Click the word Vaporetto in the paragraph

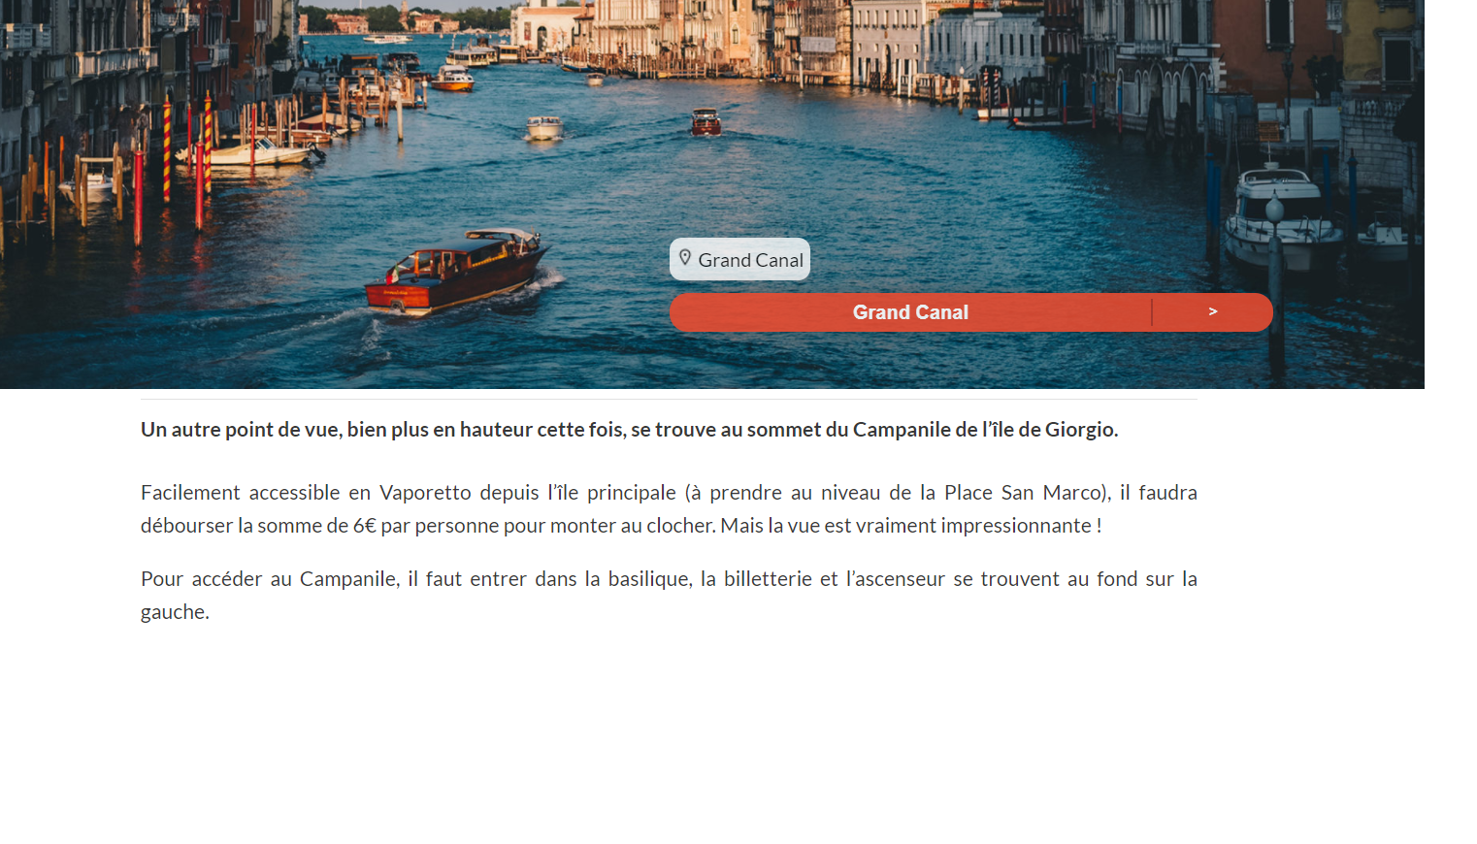coord(425,493)
